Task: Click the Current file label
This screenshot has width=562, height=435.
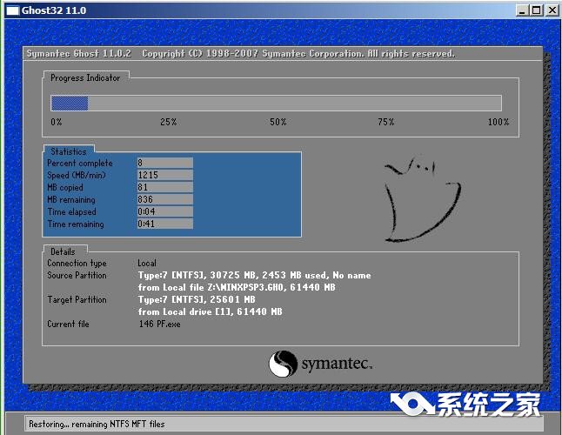Action: coord(68,324)
